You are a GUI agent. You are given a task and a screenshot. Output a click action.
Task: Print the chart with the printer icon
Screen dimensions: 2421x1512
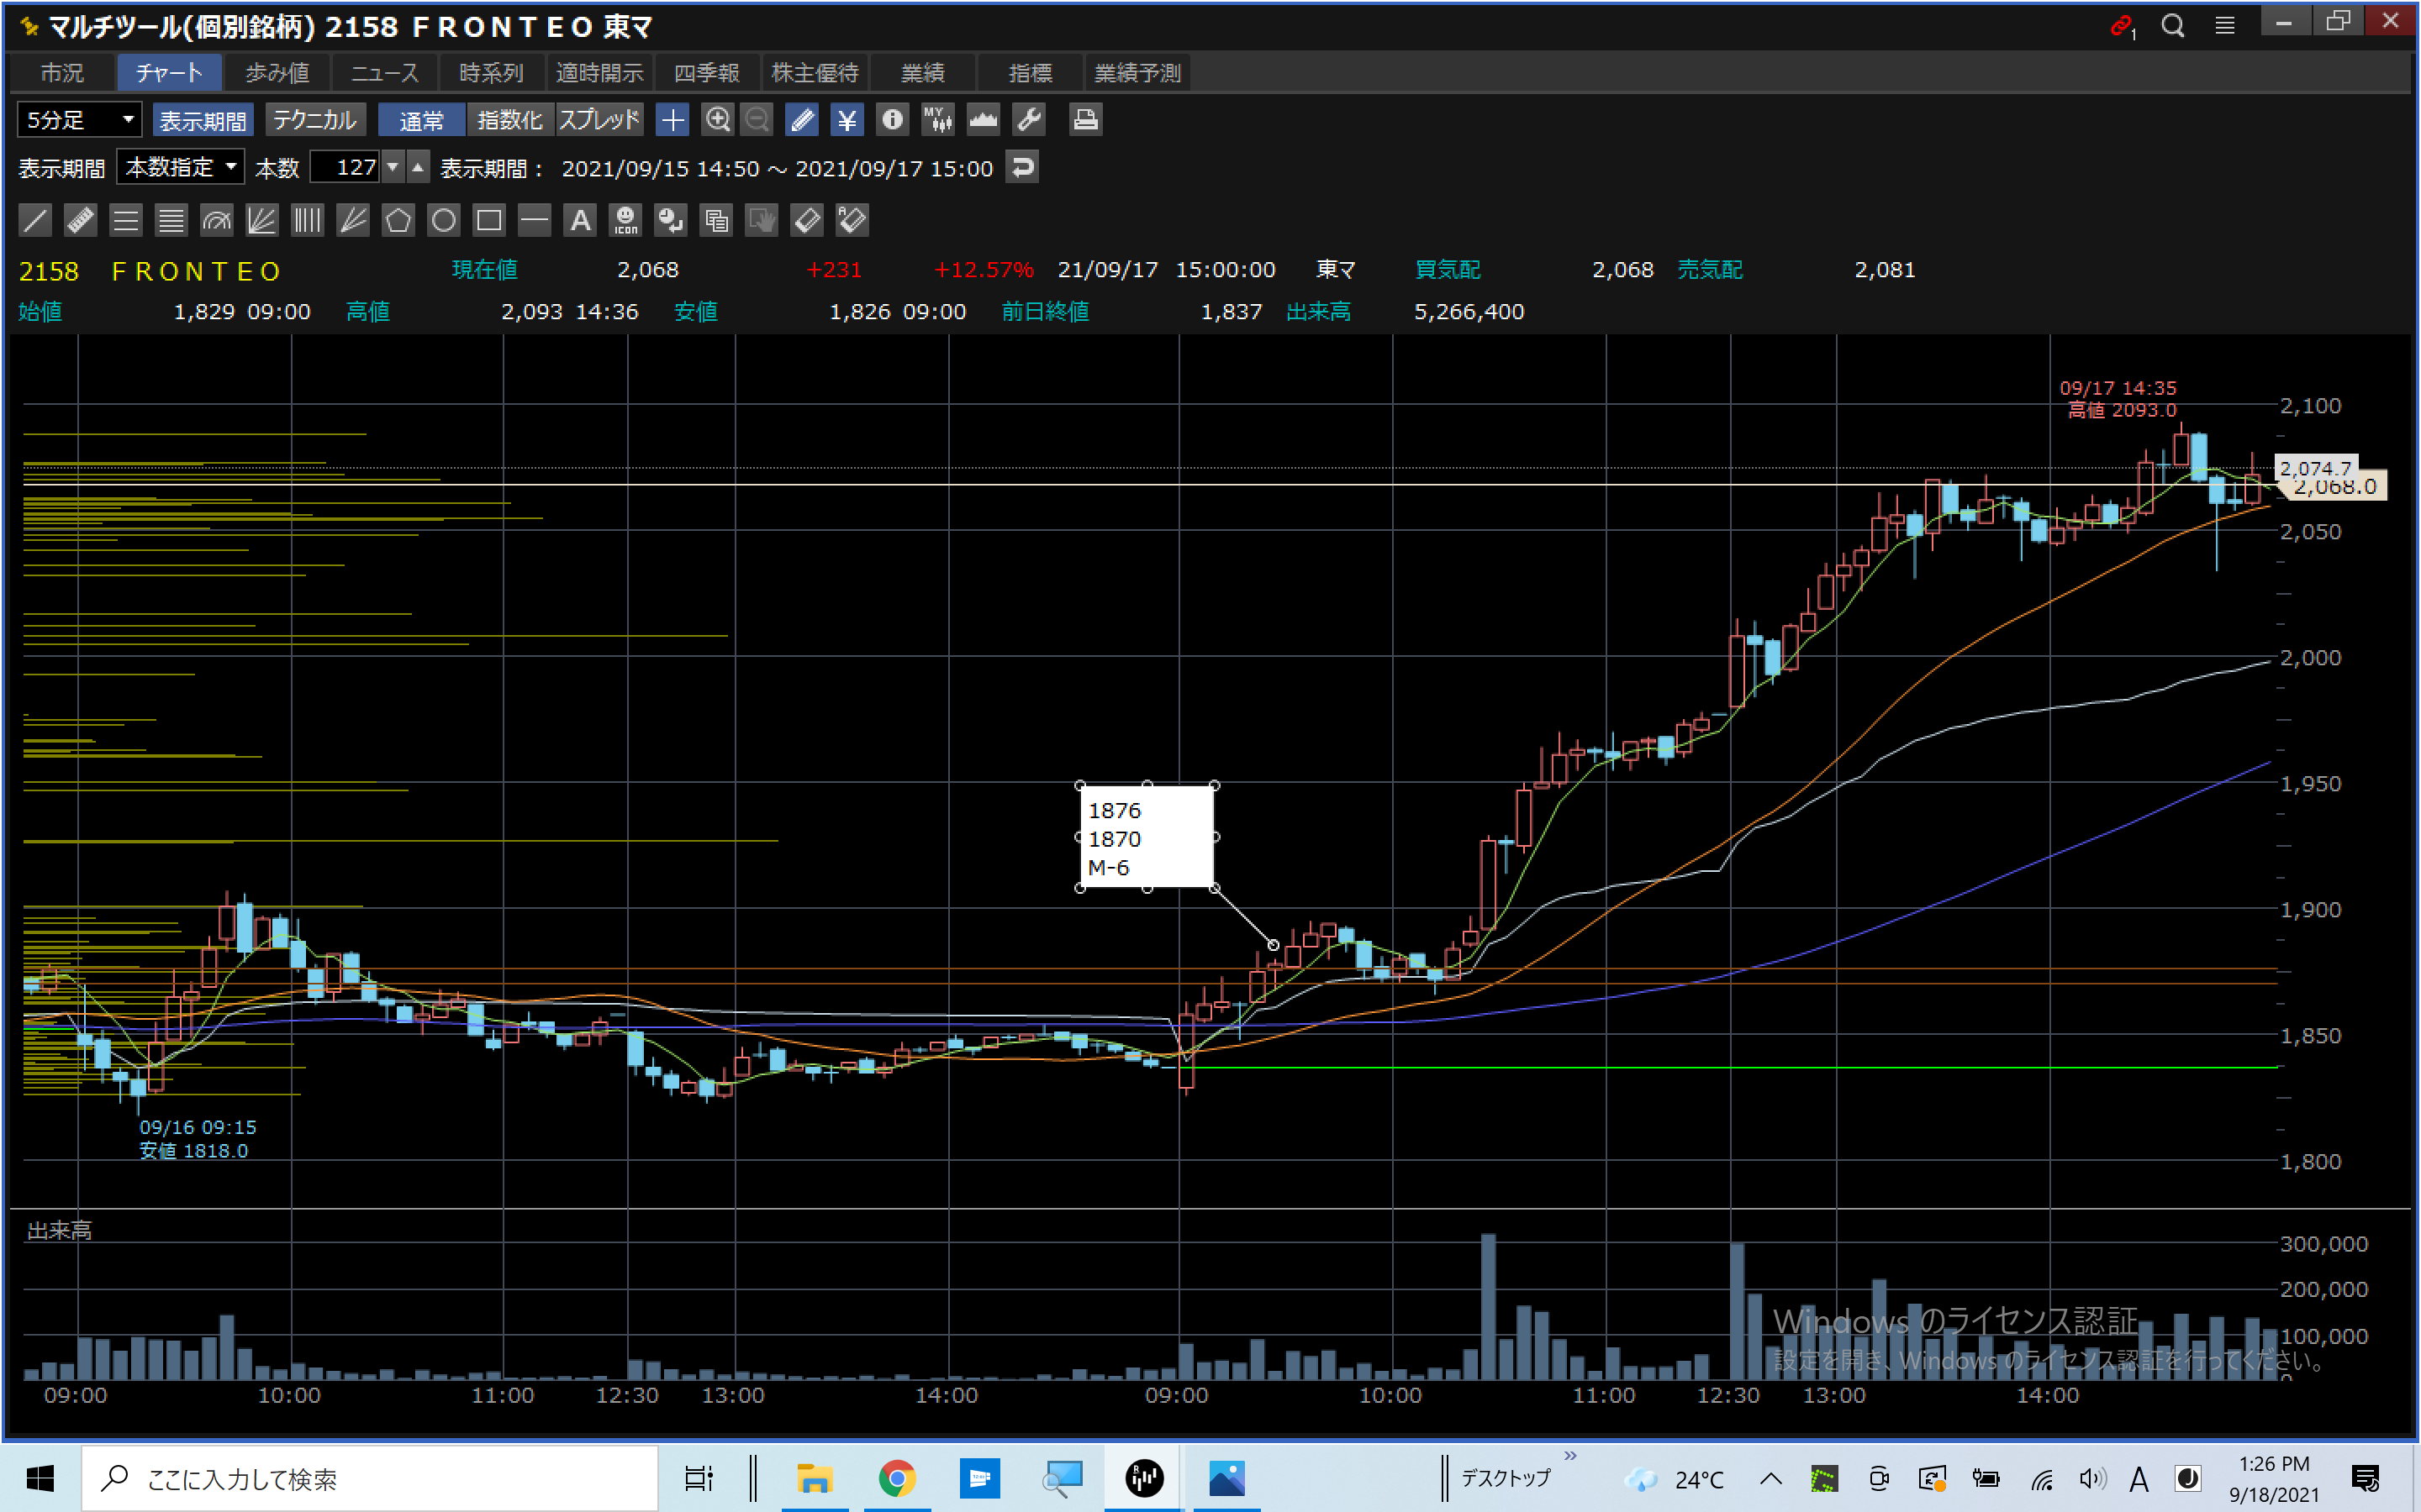pos(1085,120)
